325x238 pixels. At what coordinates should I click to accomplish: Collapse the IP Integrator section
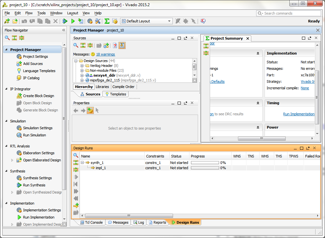click(6, 89)
